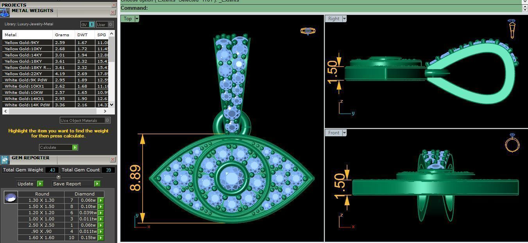Click the DWT column header
528x243 pixels.
coord(85,35)
